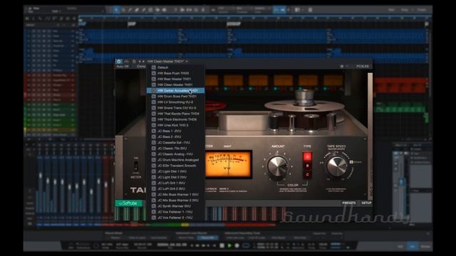This screenshot has height=256, width=456.
Task: Choose highlighted HW Darker Acoustics preset
Action: tap(176, 90)
